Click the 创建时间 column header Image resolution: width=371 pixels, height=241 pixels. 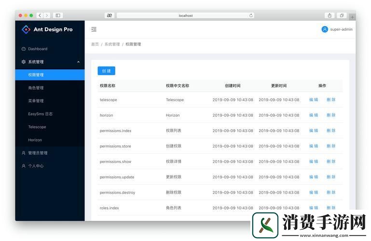point(233,86)
